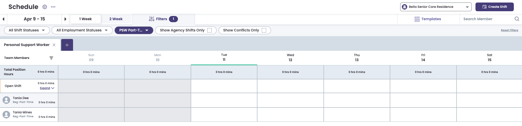
Task: Open All Employment Statuses dropdown
Action: [82, 30]
